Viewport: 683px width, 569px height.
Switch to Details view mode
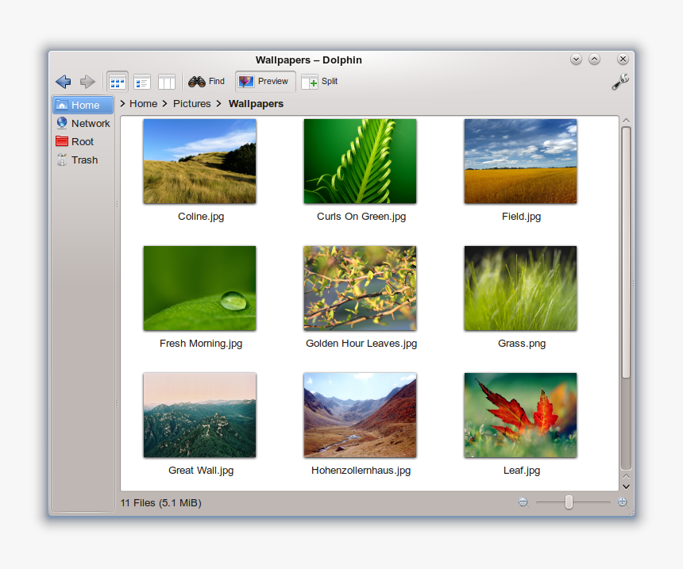[142, 82]
